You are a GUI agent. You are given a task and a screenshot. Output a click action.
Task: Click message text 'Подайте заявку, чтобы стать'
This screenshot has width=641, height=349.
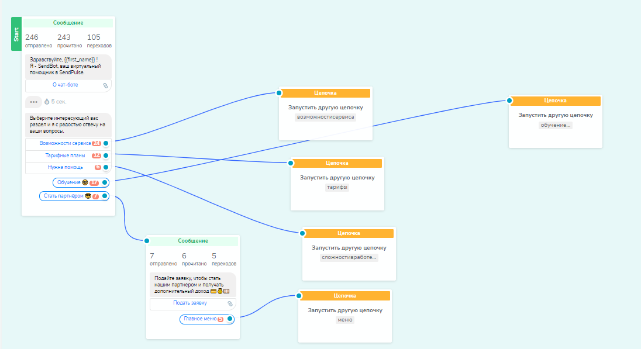point(187,278)
